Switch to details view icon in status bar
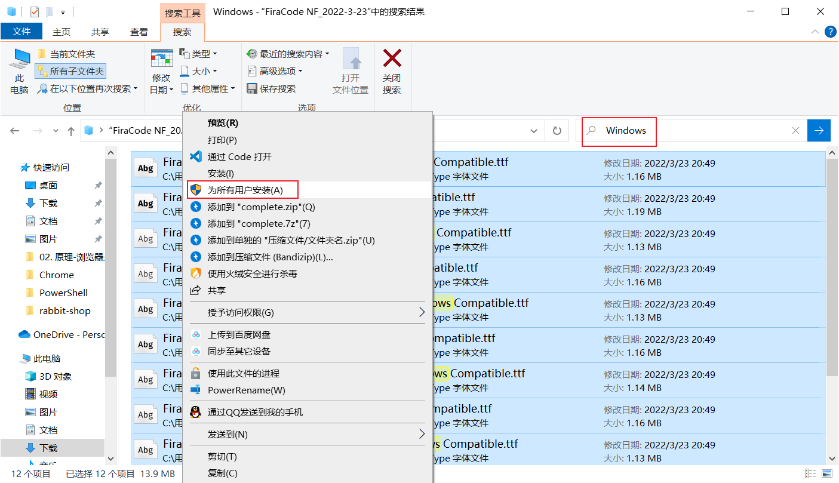 click(x=810, y=473)
